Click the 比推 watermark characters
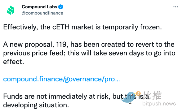This screenshot has width=182, height=112. click(x=152, y=95)
